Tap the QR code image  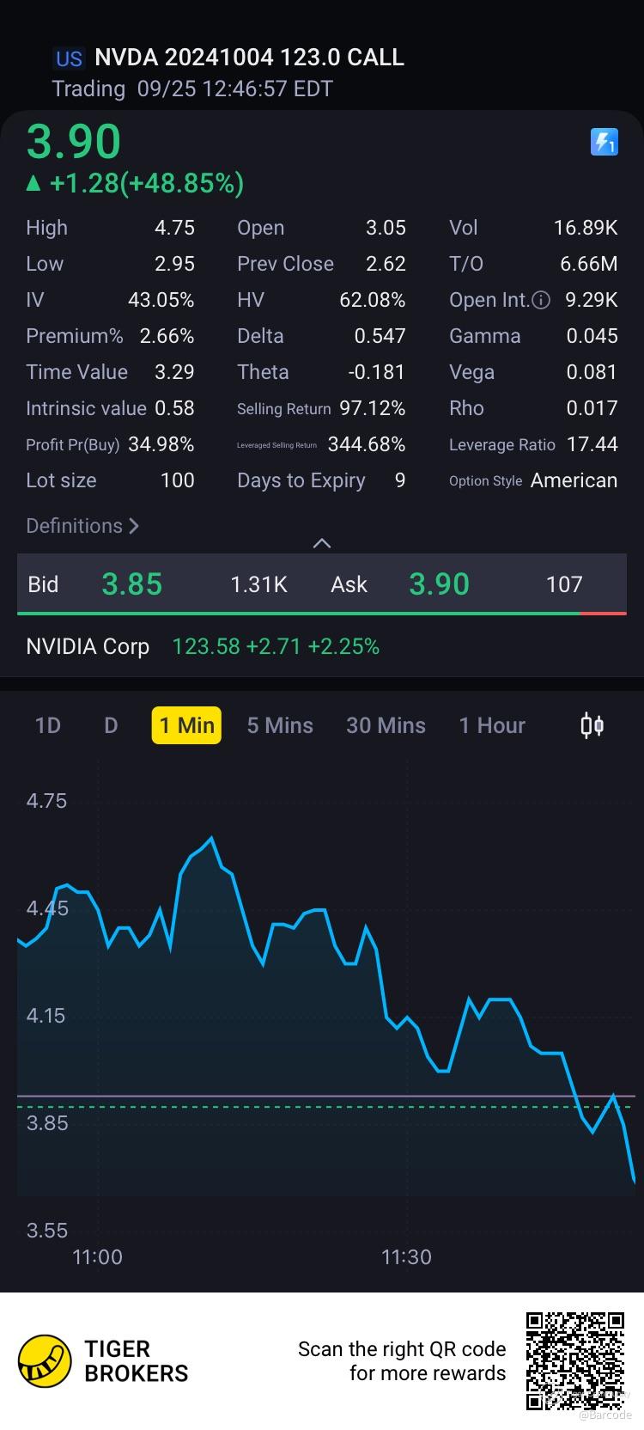pos(574,1360)
